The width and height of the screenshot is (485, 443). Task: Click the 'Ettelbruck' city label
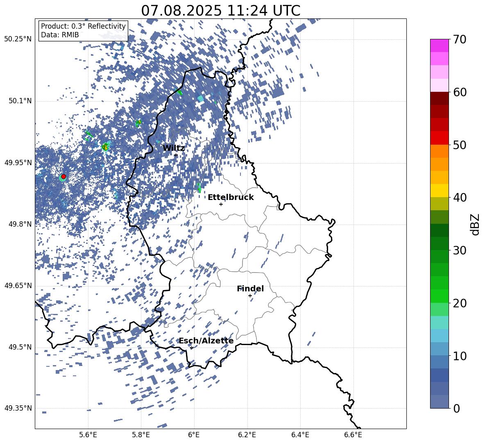click(x=231, y=198)
